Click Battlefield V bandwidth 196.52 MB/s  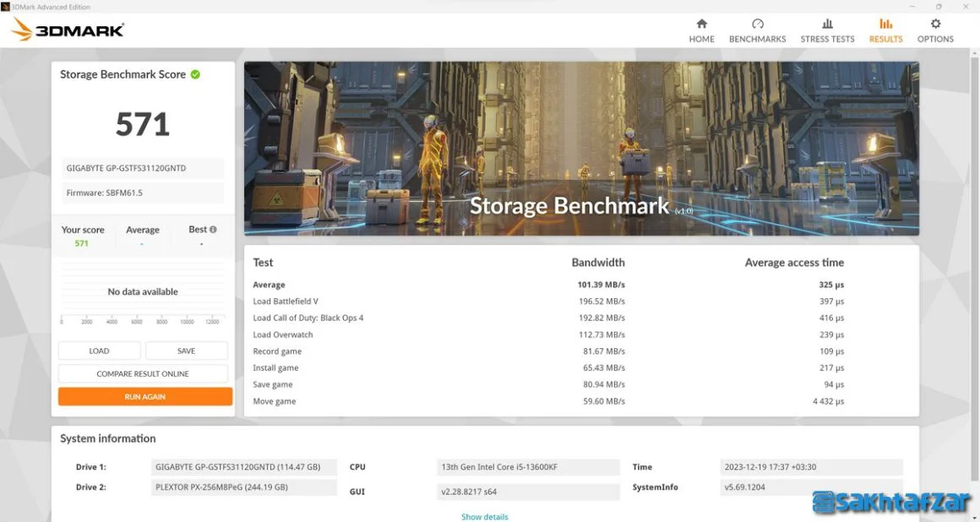pos(602,302)
